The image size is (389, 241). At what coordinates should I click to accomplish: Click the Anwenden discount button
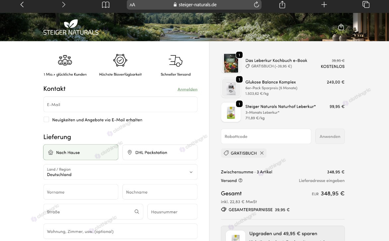click(x=330, y=136)
